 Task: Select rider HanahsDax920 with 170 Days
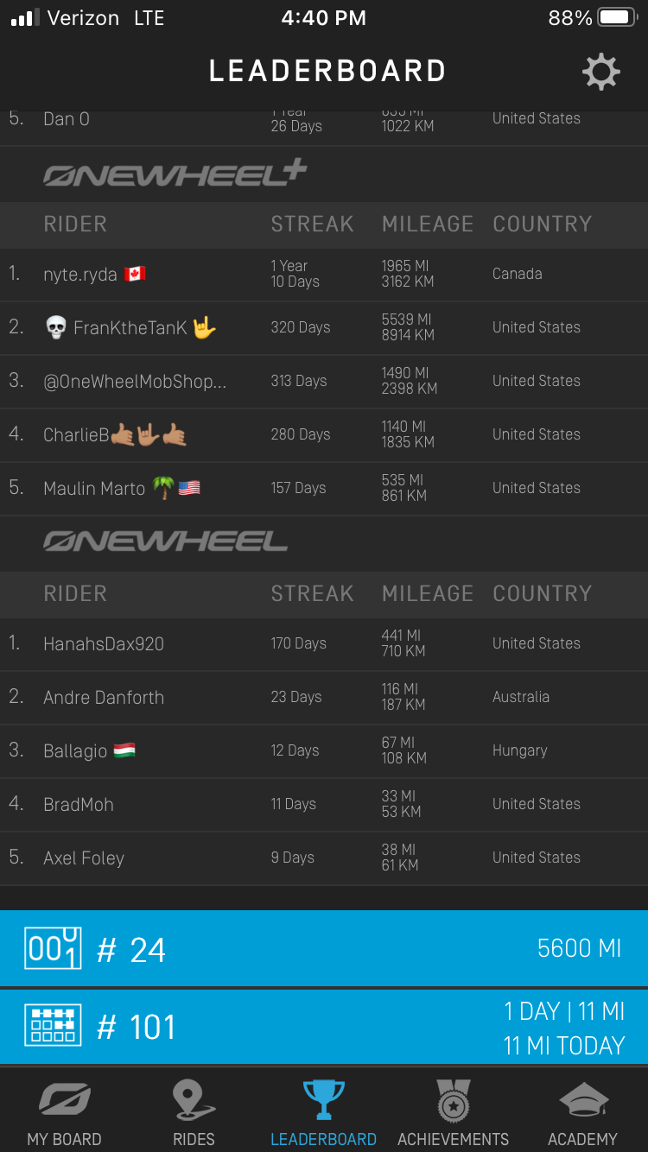tap(104, 644)
